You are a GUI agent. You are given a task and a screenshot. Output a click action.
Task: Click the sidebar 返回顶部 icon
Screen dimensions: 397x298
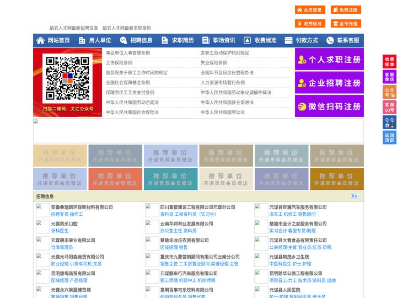pyautogui.click(x=389, y=137)
